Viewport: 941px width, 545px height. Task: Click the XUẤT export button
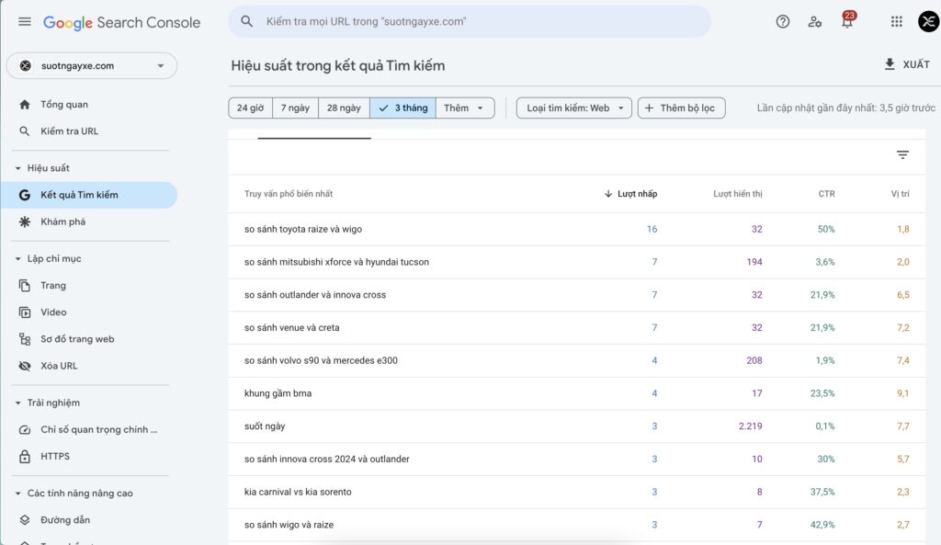(907, 64)
